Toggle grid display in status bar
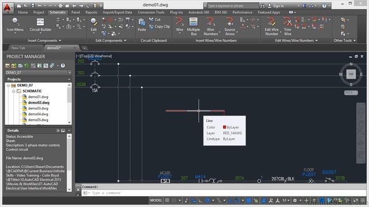The image size is (369, 207). click(167, 201)
